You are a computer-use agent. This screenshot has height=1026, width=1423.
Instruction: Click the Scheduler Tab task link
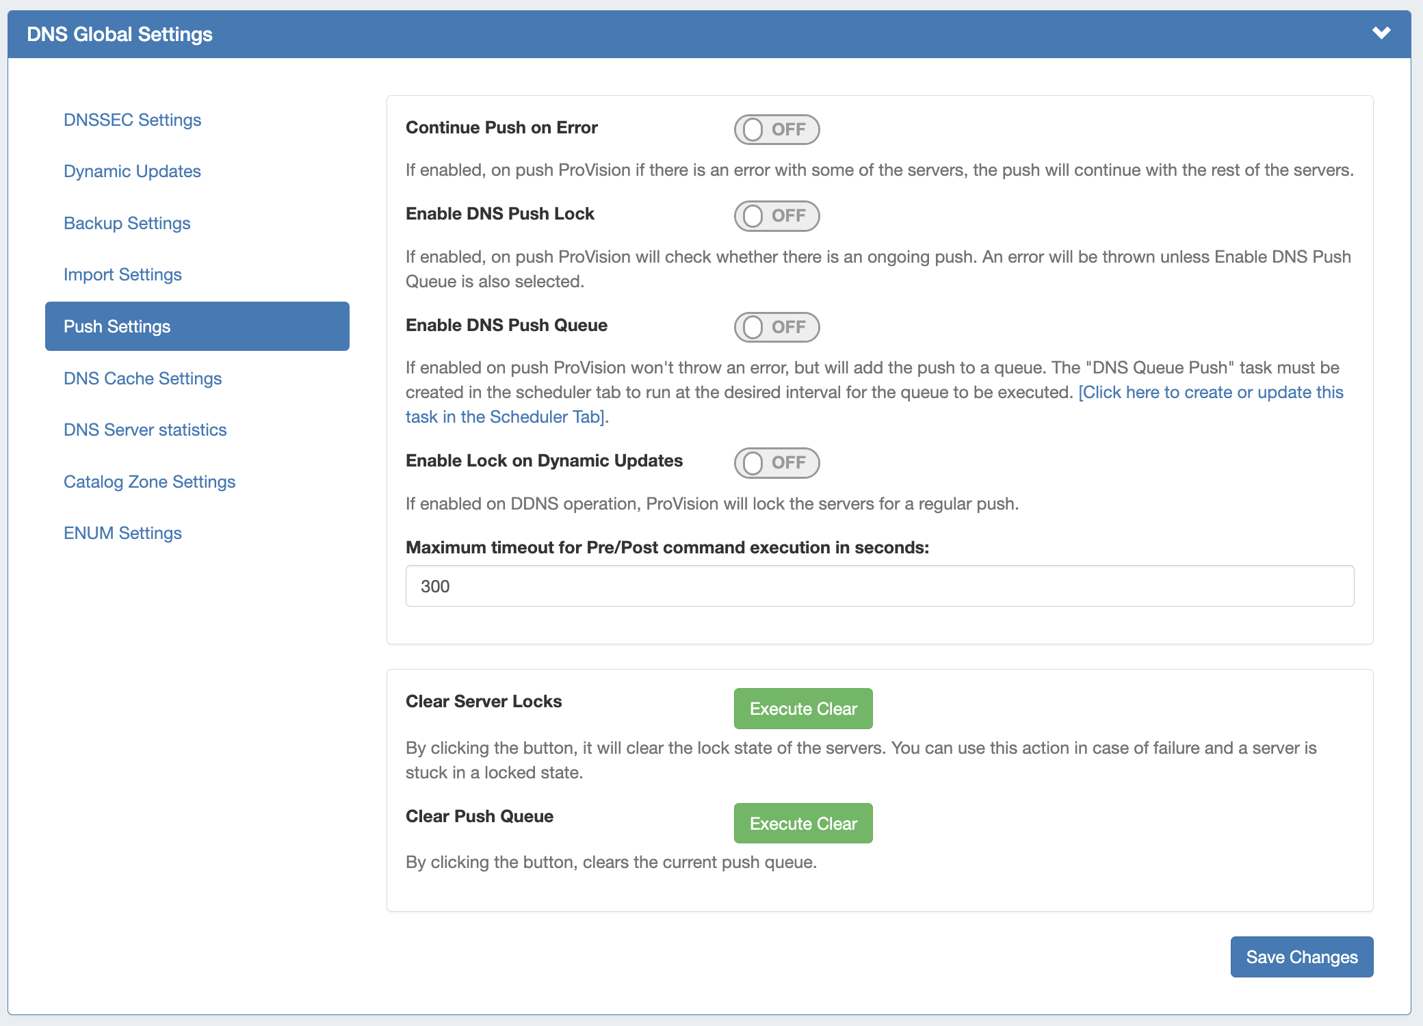[x=1210, y=393]
